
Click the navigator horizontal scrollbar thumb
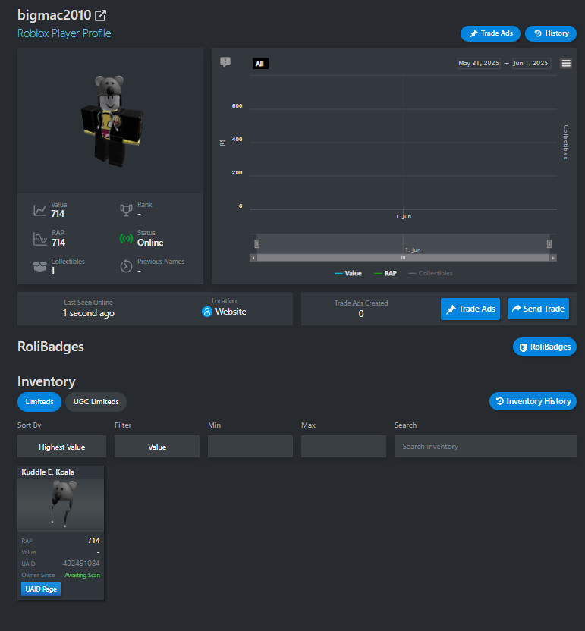(x=403, y=258)
